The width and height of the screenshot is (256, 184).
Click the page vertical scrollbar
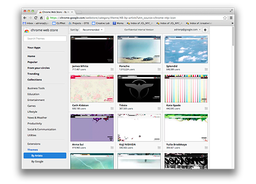coord(233,37)
